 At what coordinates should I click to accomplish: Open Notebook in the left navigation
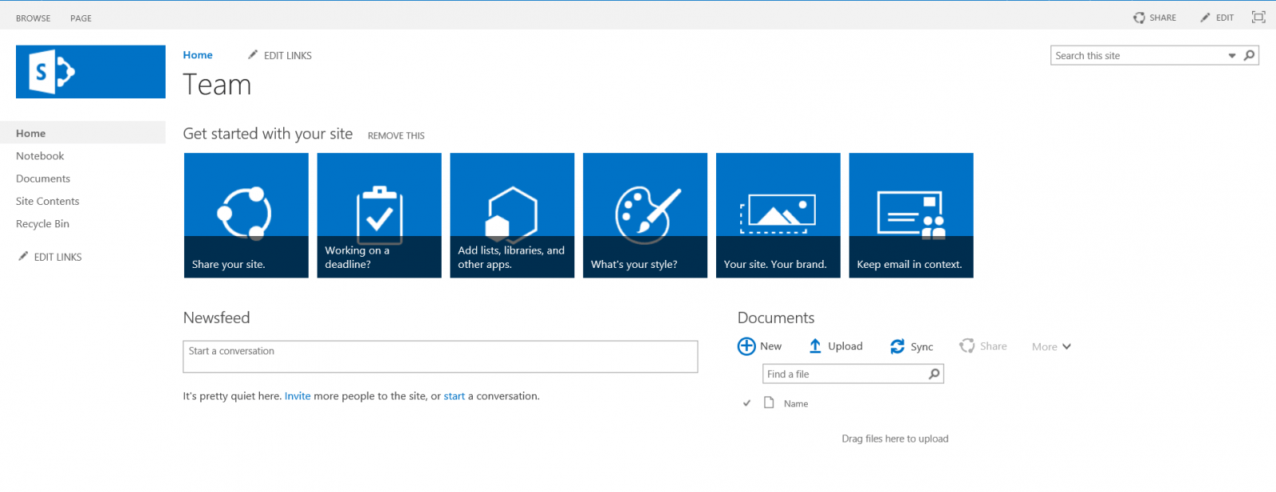coord(40,156)
